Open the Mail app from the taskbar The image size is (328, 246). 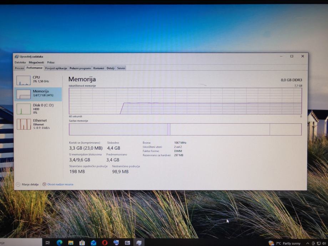[93, 242]
